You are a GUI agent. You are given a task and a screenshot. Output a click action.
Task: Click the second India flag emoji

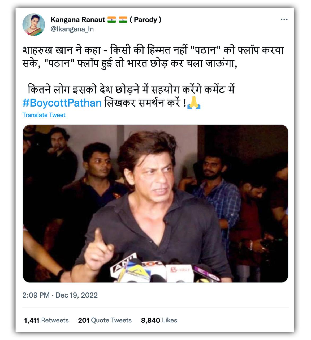(123, 20)
